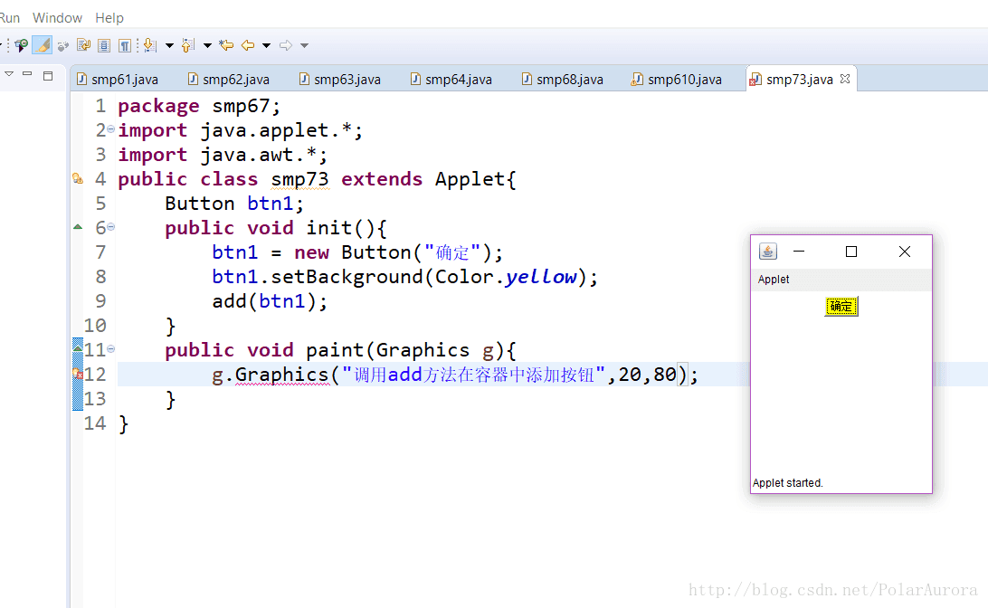Open the Forward history dropdown arrow

(x=304, y=45)
